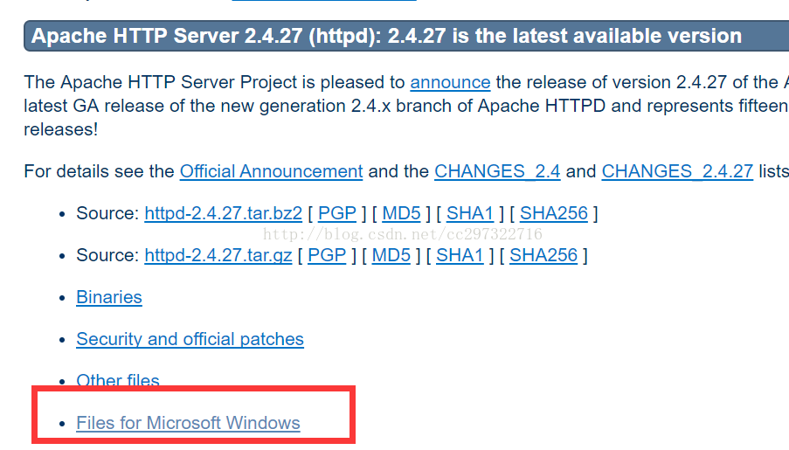Download httpd-2.4.27.tar.gz source
789x450 pixels.
(218, 255)
